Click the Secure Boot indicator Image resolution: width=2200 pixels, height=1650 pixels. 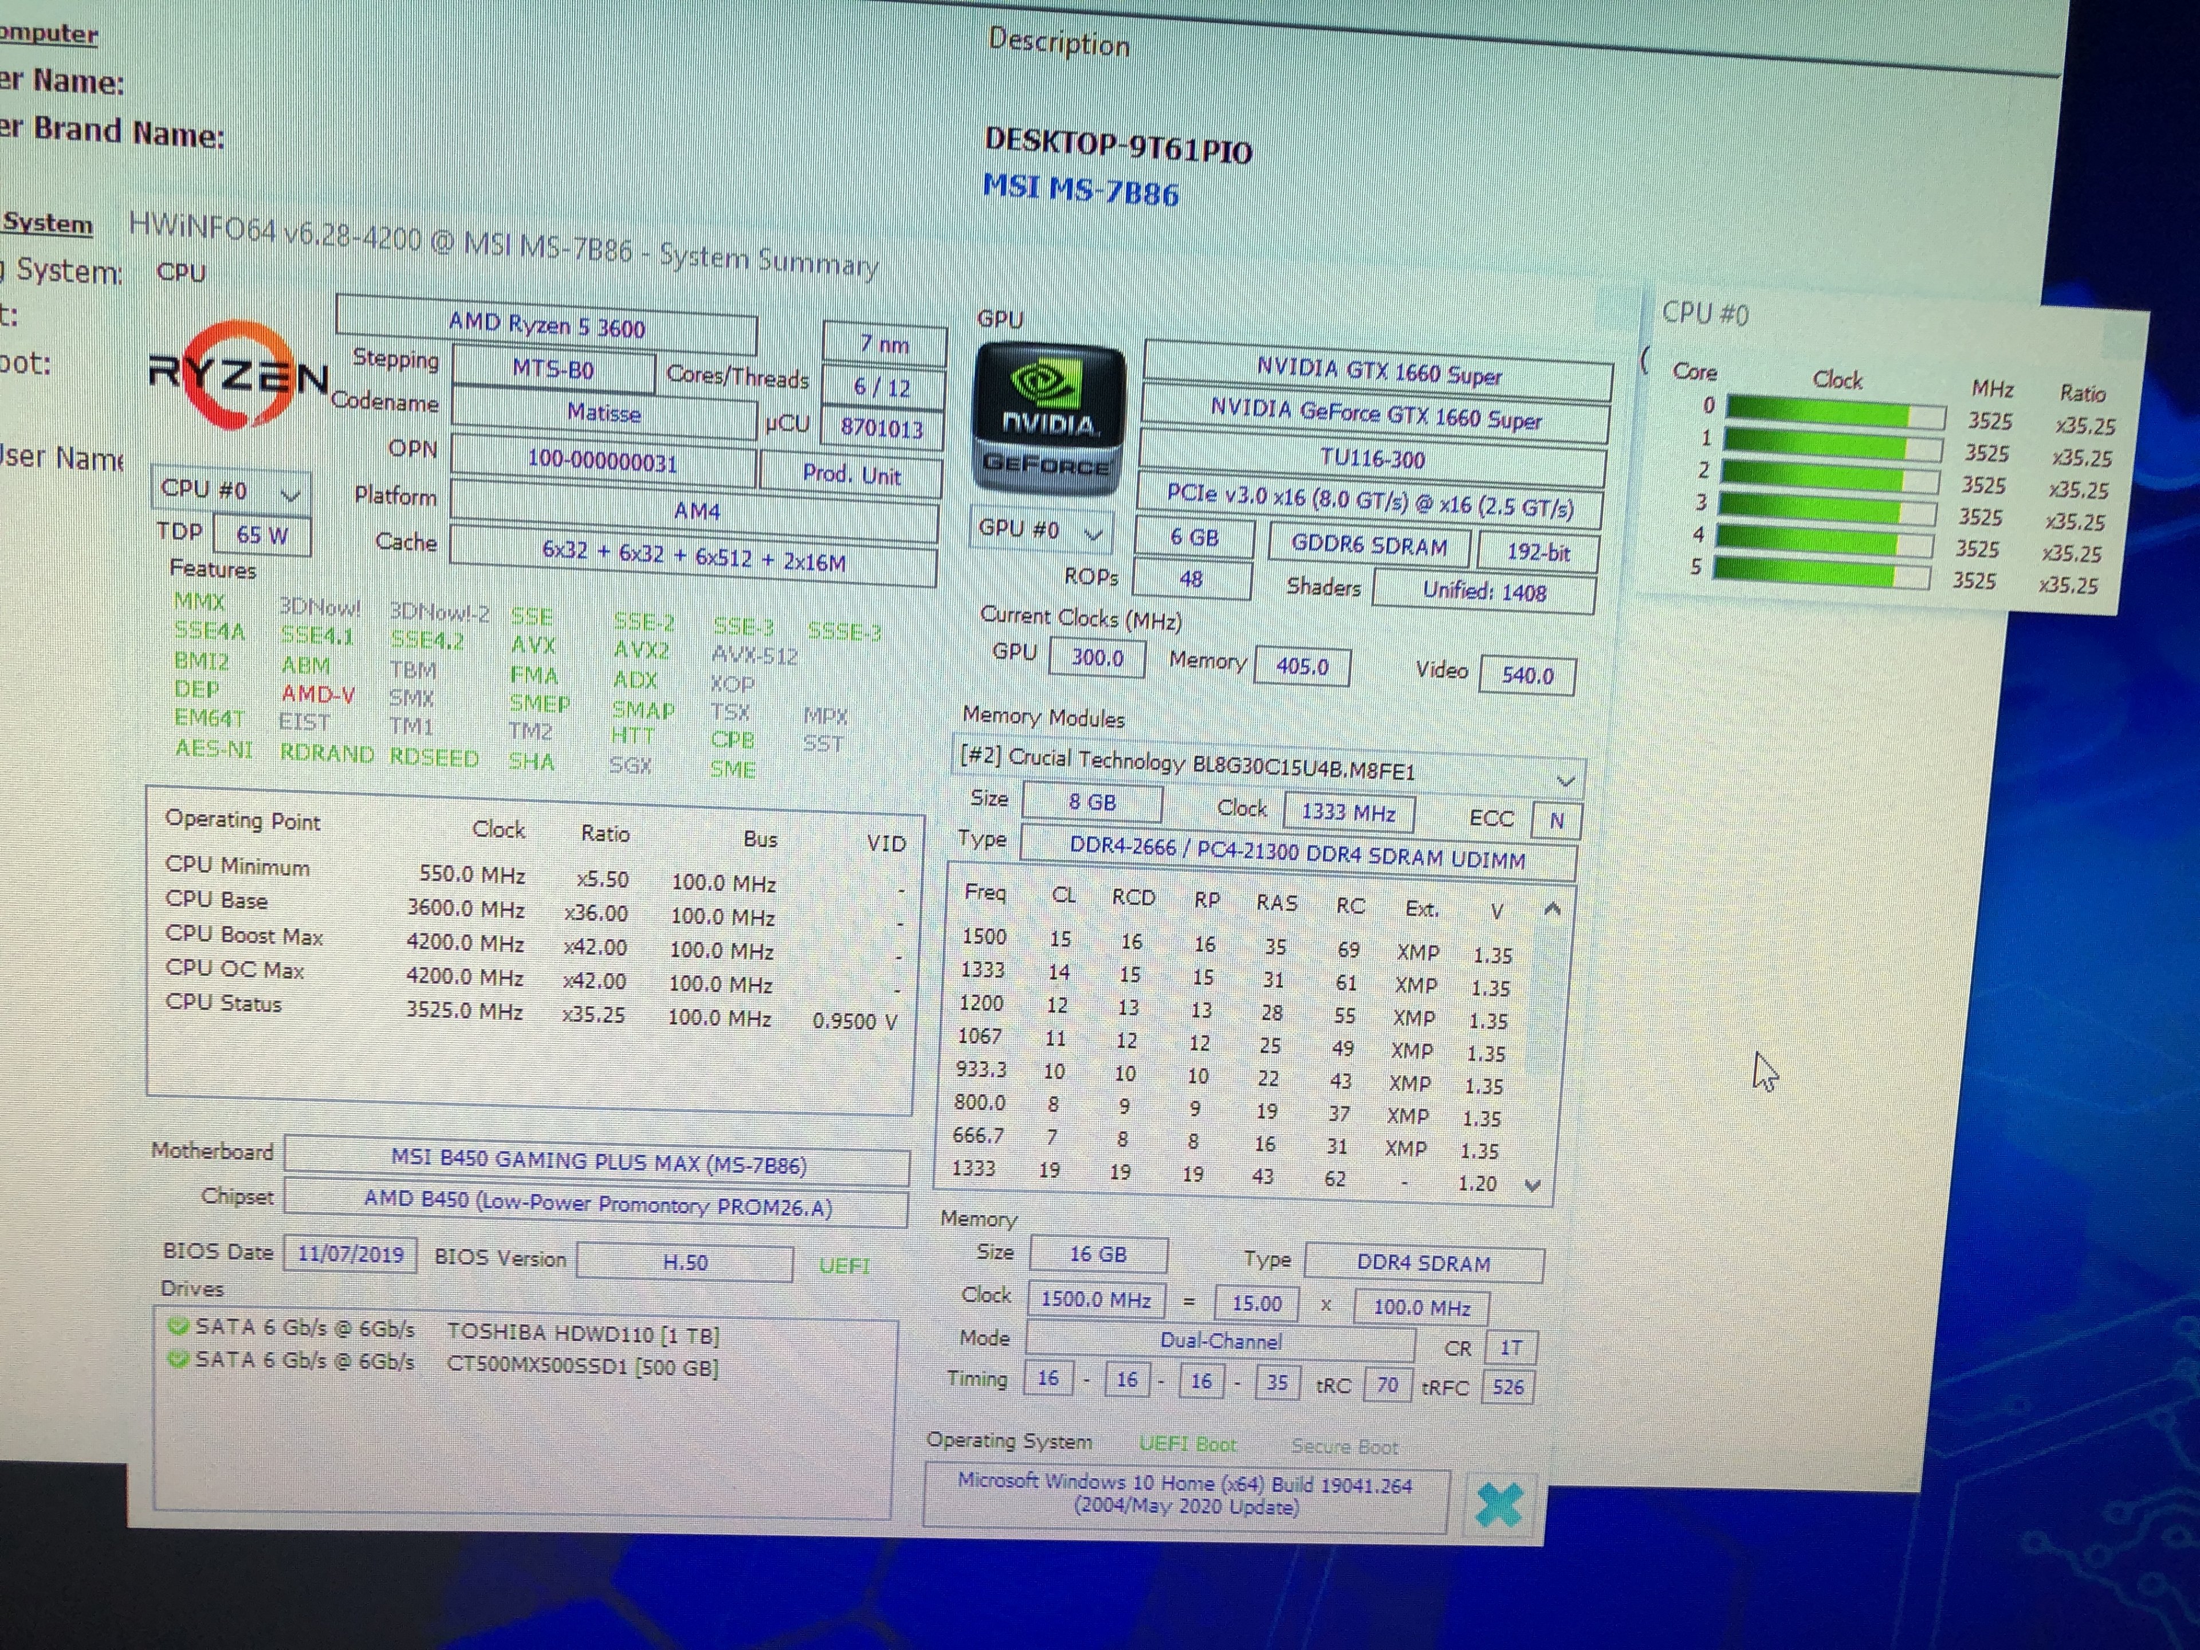point(1343,1447)
